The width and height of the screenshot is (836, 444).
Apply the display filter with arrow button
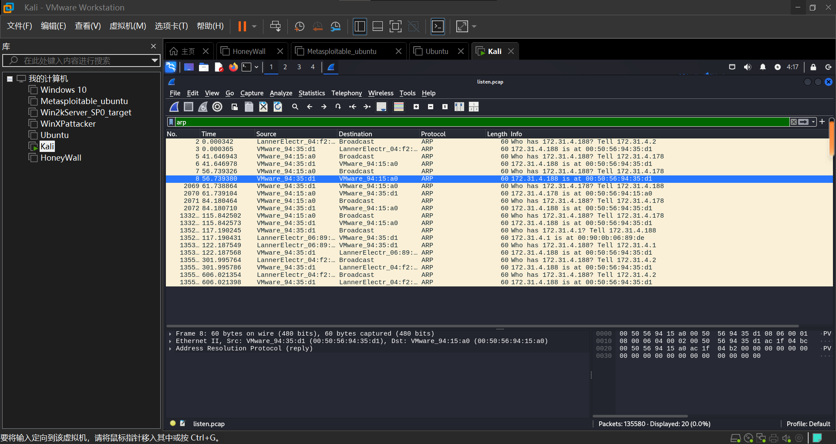[x=803, y=122]
